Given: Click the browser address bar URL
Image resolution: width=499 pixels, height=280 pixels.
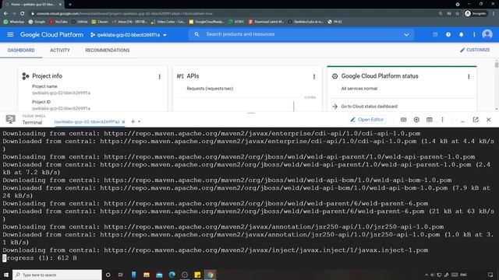Looking at the screenshot, I should click(124, 14).
